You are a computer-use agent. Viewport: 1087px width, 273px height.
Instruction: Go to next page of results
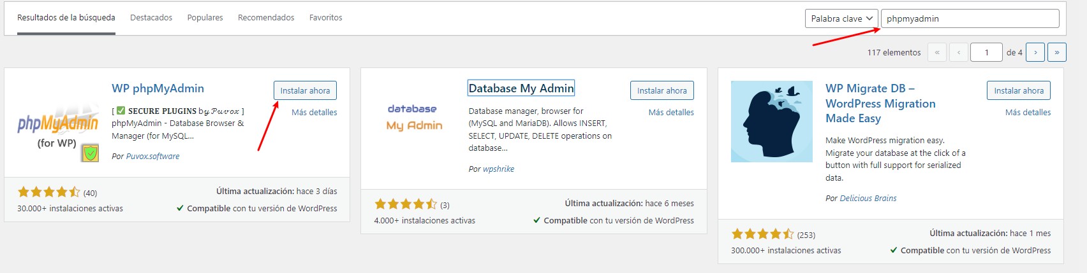pos(1035,52)
